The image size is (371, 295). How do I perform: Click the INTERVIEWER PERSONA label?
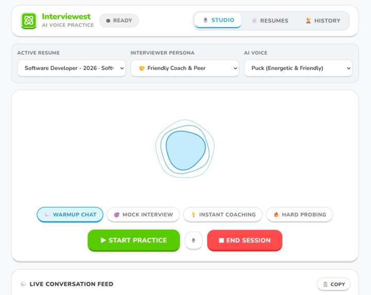162,53
